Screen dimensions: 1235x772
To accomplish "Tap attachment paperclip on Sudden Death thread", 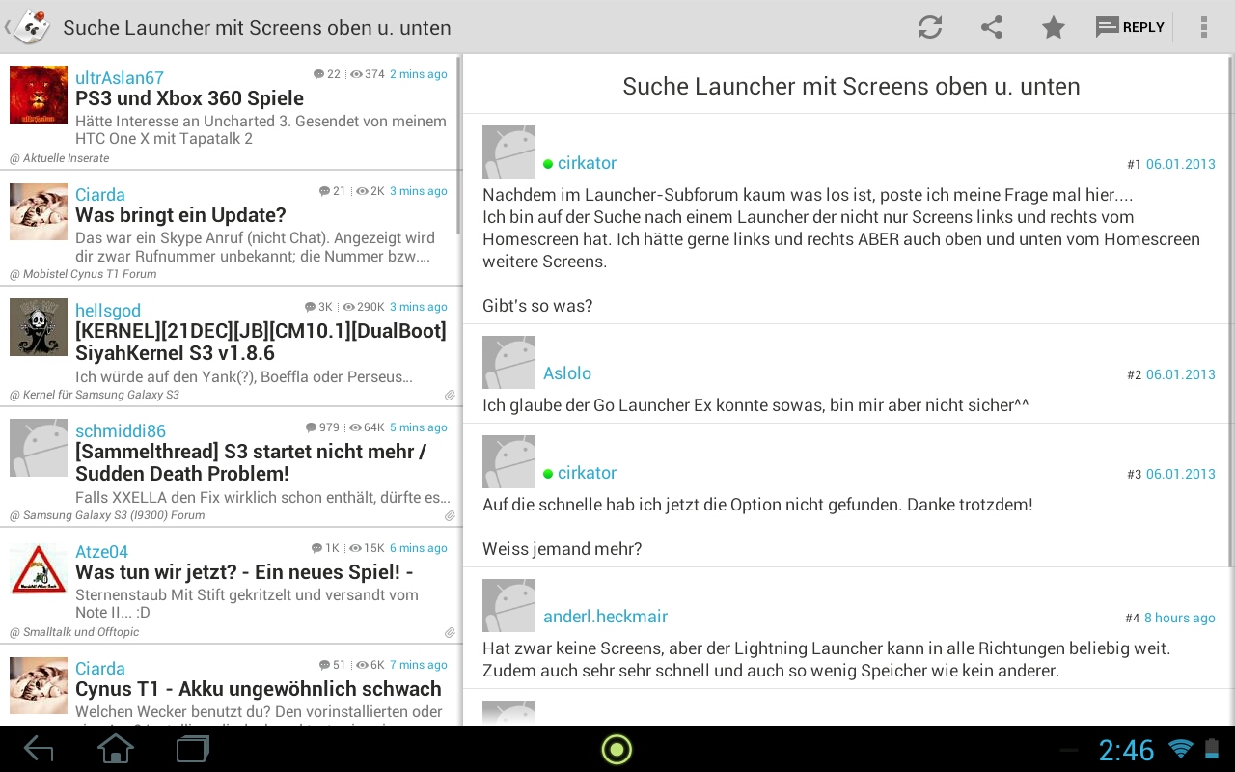I will point(450,516).
